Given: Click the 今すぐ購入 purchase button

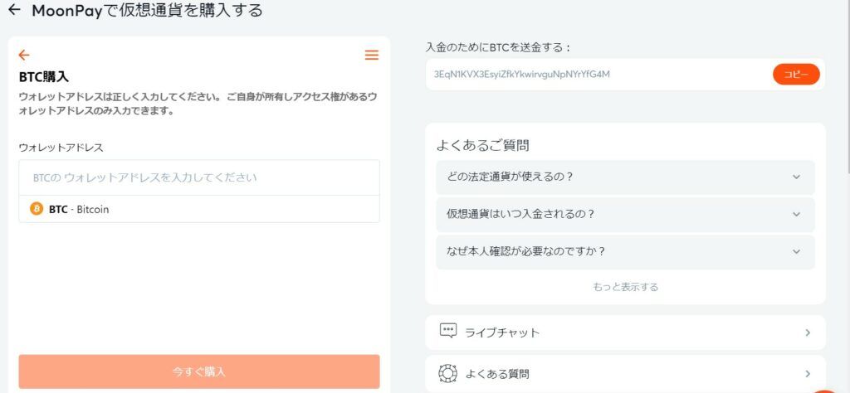Looking at the screenshot, I should tap(199, 372).
